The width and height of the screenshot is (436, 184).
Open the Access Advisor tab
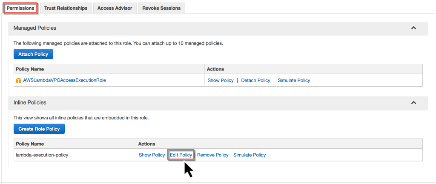click(115, 8)
